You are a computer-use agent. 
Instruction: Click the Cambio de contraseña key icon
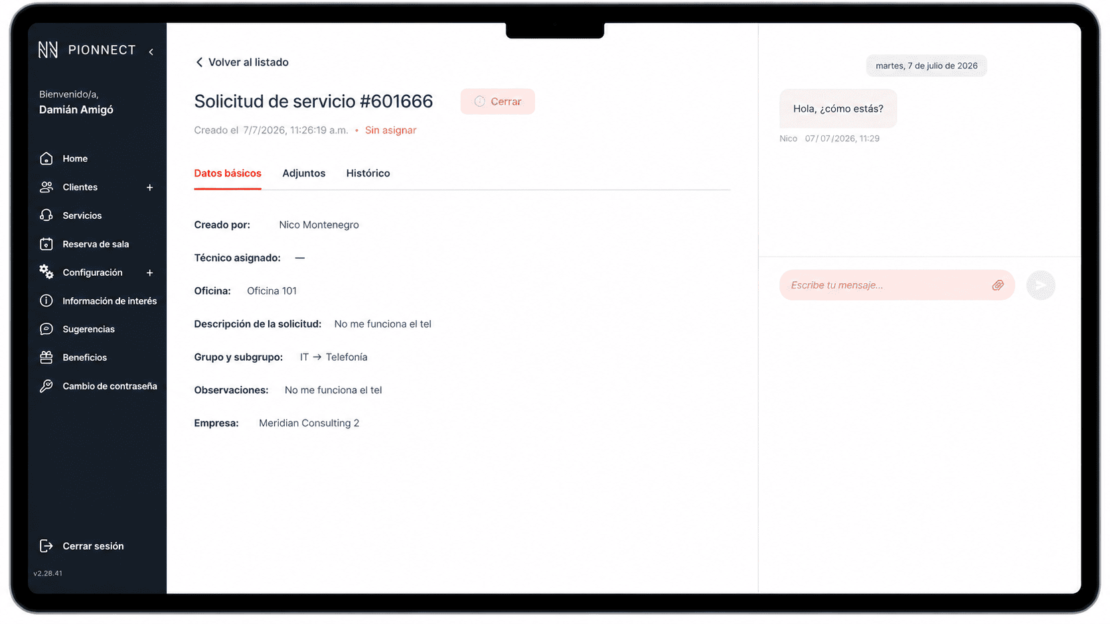(46, 386)
